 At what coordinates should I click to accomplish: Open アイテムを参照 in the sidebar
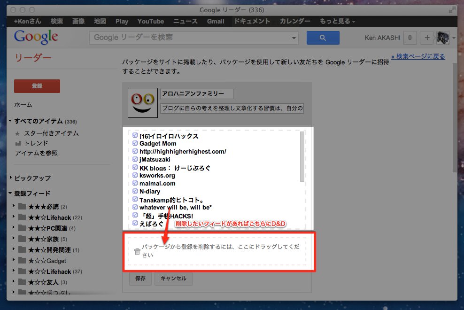click(x=37, y=153)
